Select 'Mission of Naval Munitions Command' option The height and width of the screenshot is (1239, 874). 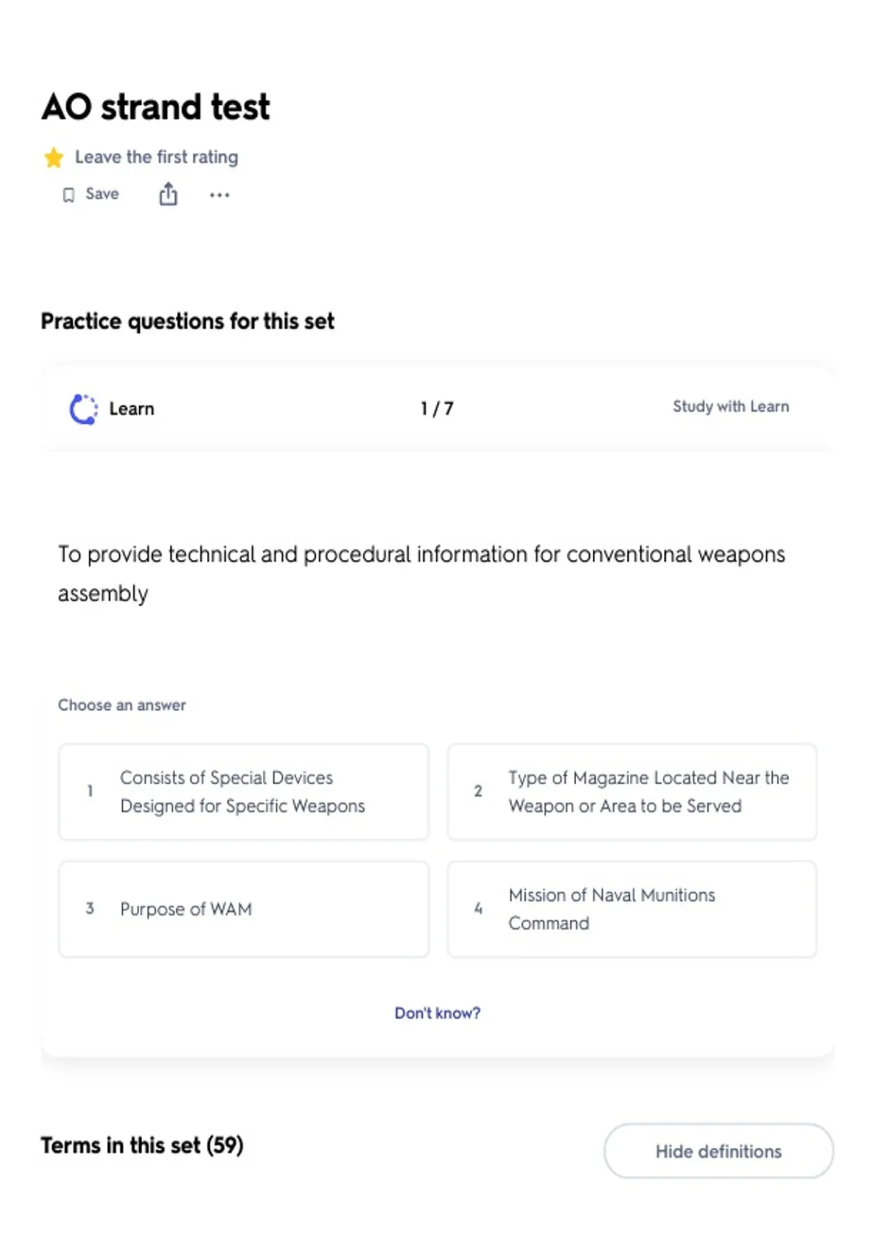pos(632,909)
